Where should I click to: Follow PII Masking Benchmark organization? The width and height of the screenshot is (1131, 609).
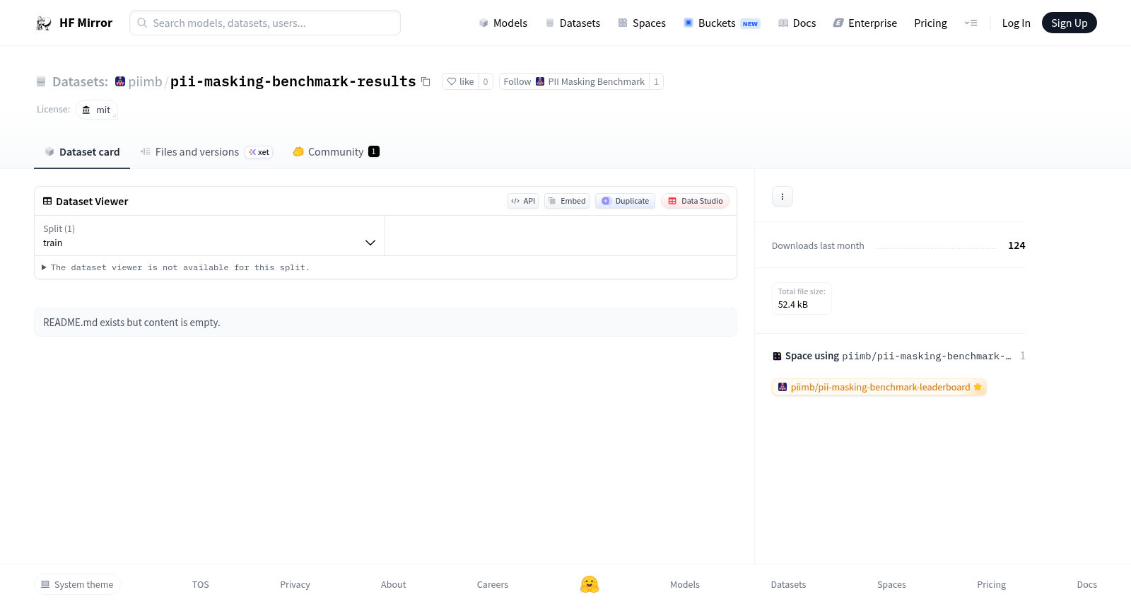tap(574, 81)
